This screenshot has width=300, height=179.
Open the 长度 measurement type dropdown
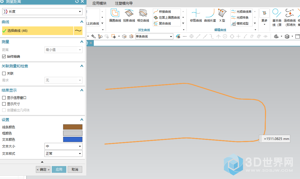42,12
